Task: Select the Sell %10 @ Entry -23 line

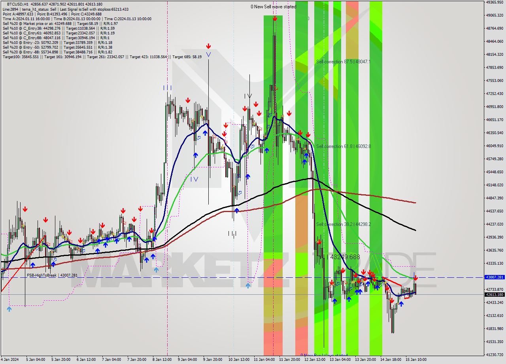Action: [57, 42]
